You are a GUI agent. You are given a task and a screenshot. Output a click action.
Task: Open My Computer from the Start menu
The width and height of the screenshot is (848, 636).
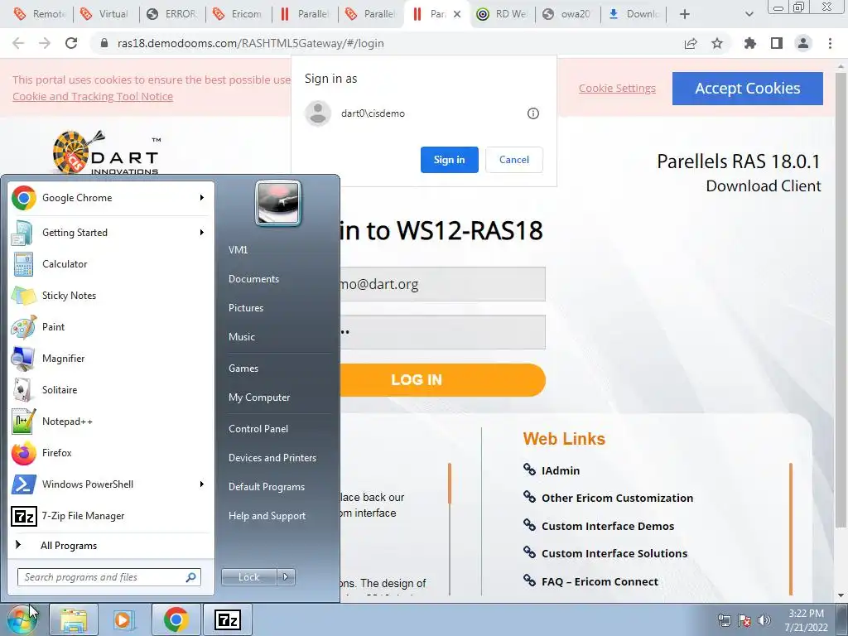pos(259,397)
